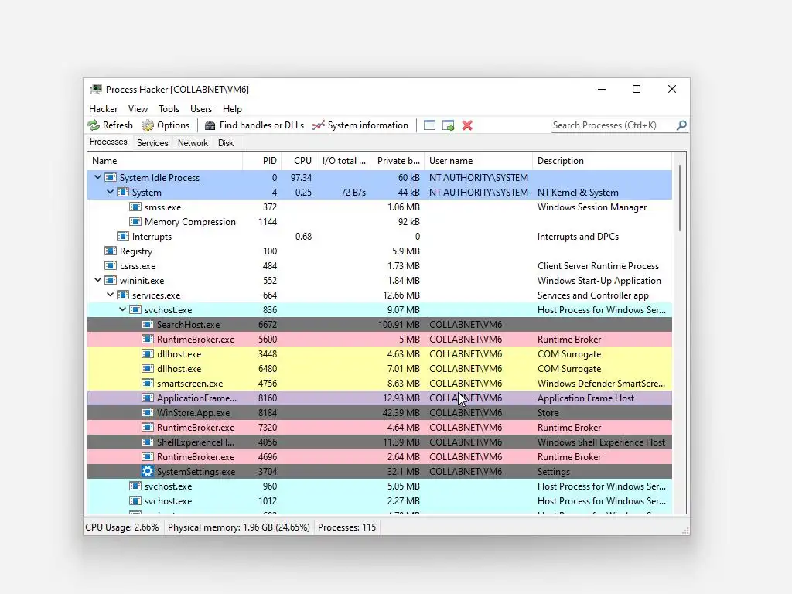Switch to the Services tab

click(152, 143)
